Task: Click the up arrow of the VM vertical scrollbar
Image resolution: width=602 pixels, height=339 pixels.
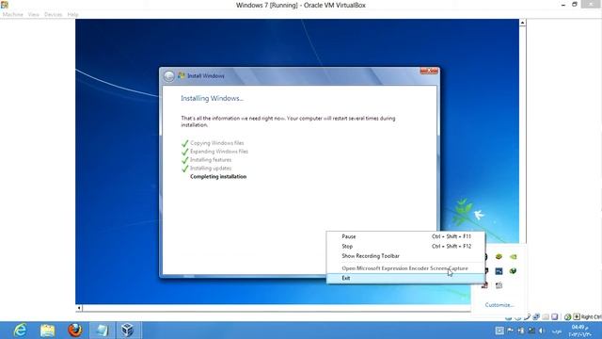Action: pos(523,23)
